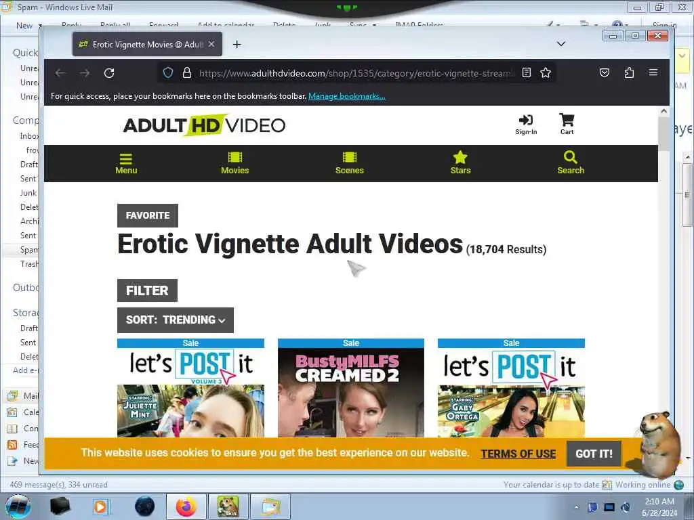Image resolution: width=694 pixels, height=520 pixels.
Task: Click the taskbar clock showing 2:10 AM
Action: [659, 507]
